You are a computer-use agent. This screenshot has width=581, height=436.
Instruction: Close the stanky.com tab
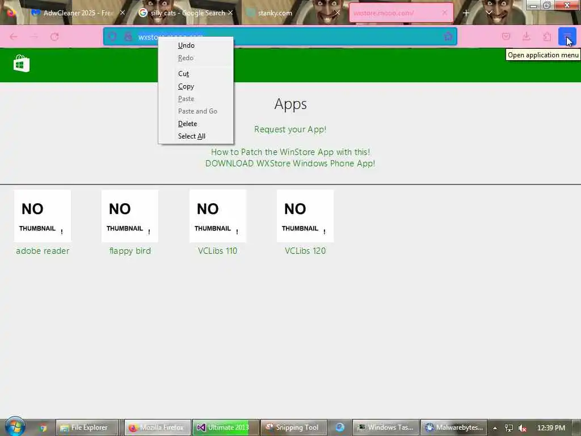338,12
